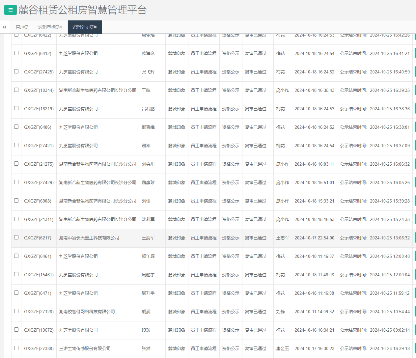
Task: Check the row for GXGZF(27128) 胡润
Action: [x=16, y=311]
